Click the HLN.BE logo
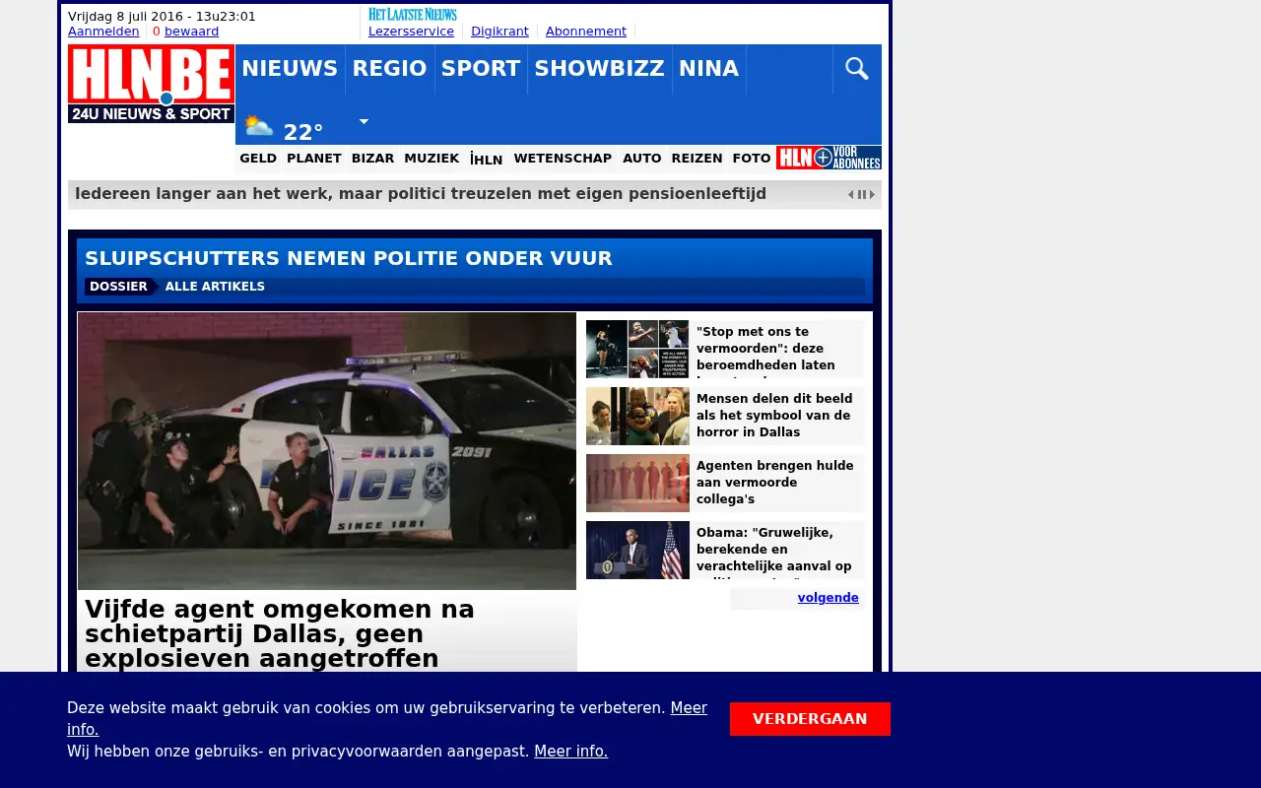 (x=151, y=84)
